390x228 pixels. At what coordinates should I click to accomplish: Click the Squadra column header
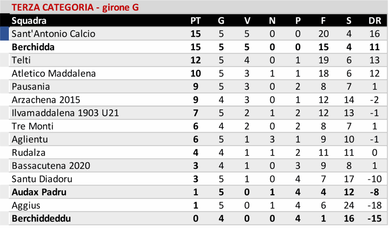[29, 21]
